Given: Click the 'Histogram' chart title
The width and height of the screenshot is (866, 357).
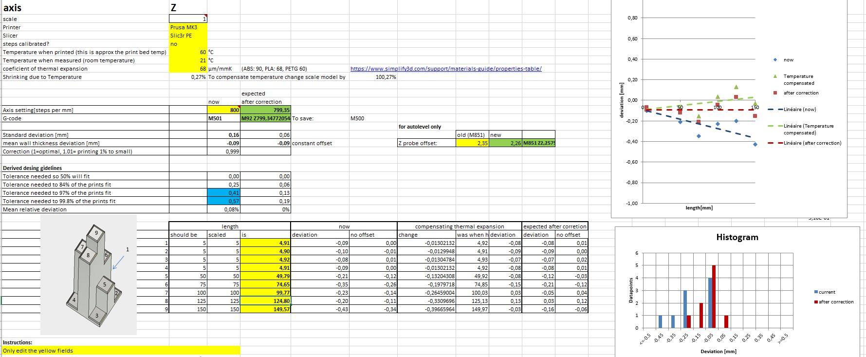Looking at the screenshot, I should coord(737,237).
